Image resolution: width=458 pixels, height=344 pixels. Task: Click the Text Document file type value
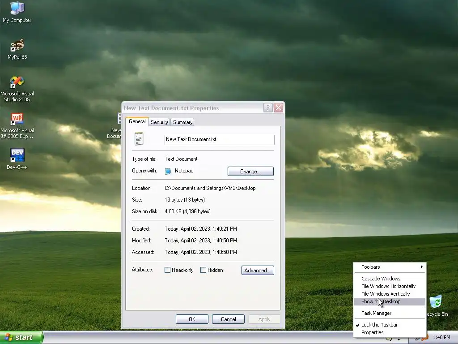pyautogui.click(x=181, y=159)
